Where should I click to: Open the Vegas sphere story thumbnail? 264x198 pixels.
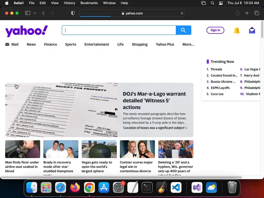[99, 149]
